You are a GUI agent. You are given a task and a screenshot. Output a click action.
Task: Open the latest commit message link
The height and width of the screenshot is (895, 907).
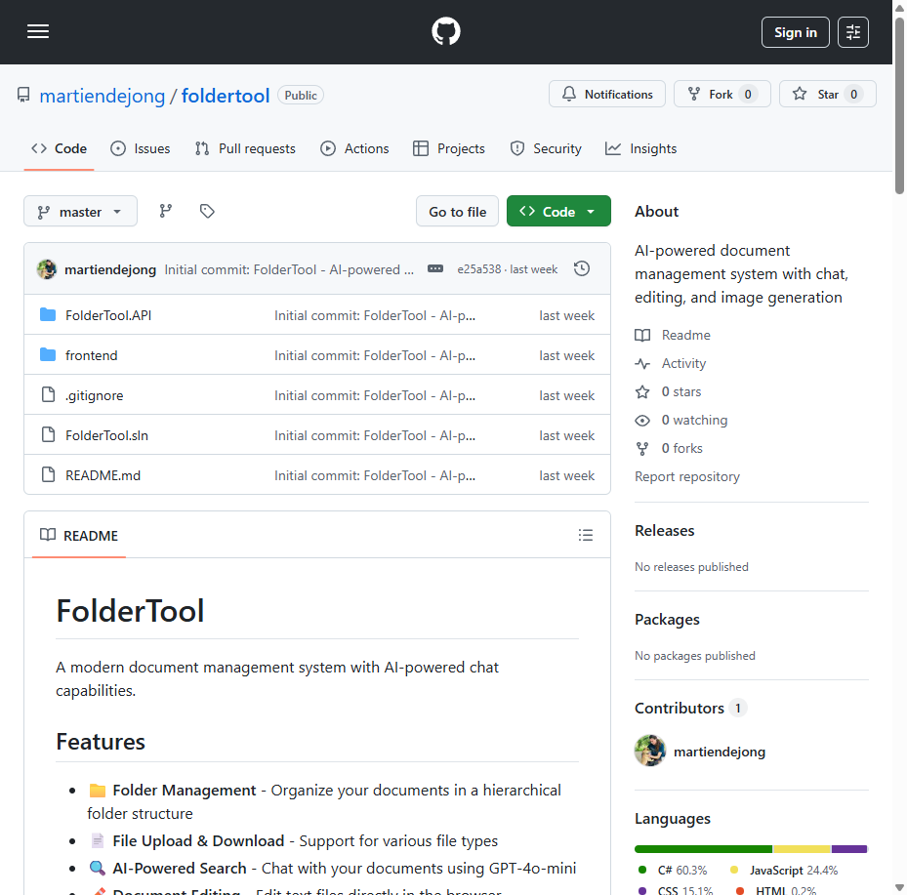click(x=289, y=269)
